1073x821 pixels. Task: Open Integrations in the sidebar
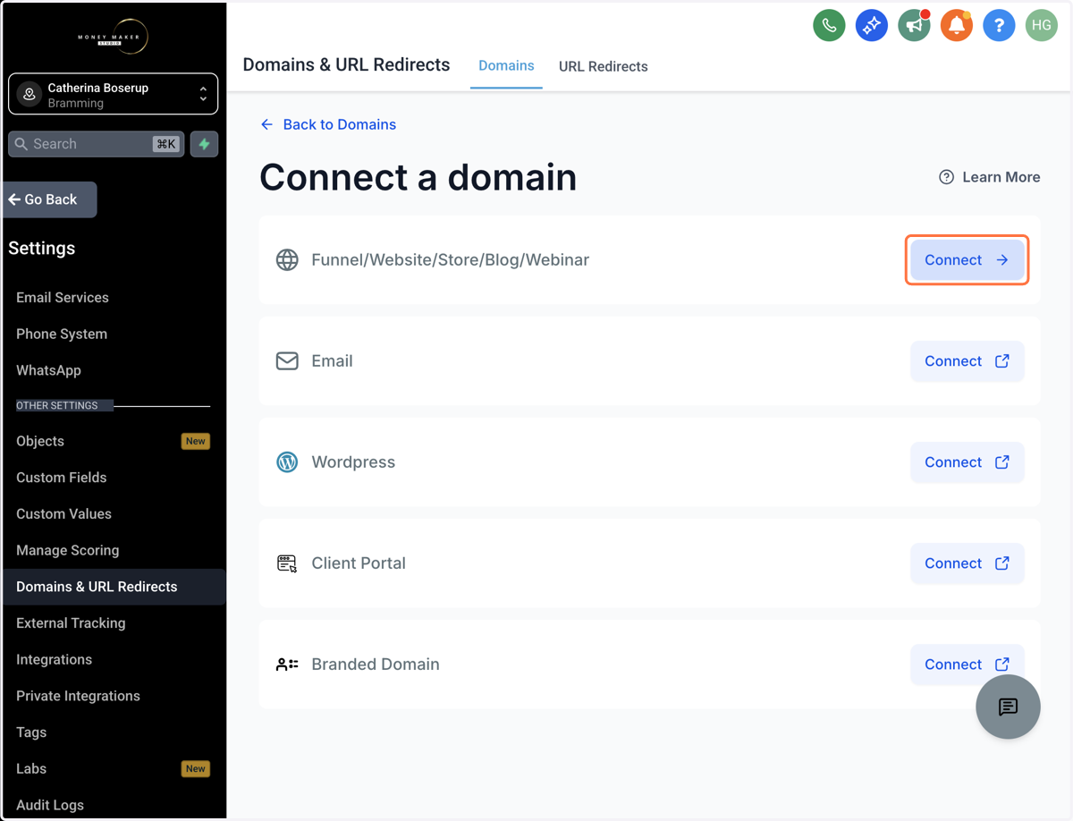(x=54, y=659)
